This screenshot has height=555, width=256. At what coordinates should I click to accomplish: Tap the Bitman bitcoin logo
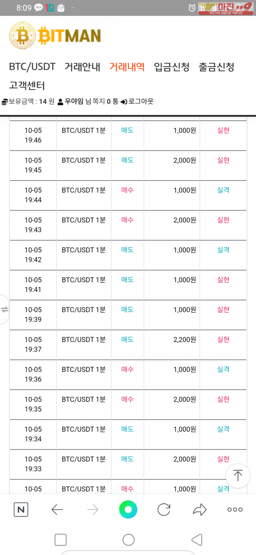click(x=55, y=36)
